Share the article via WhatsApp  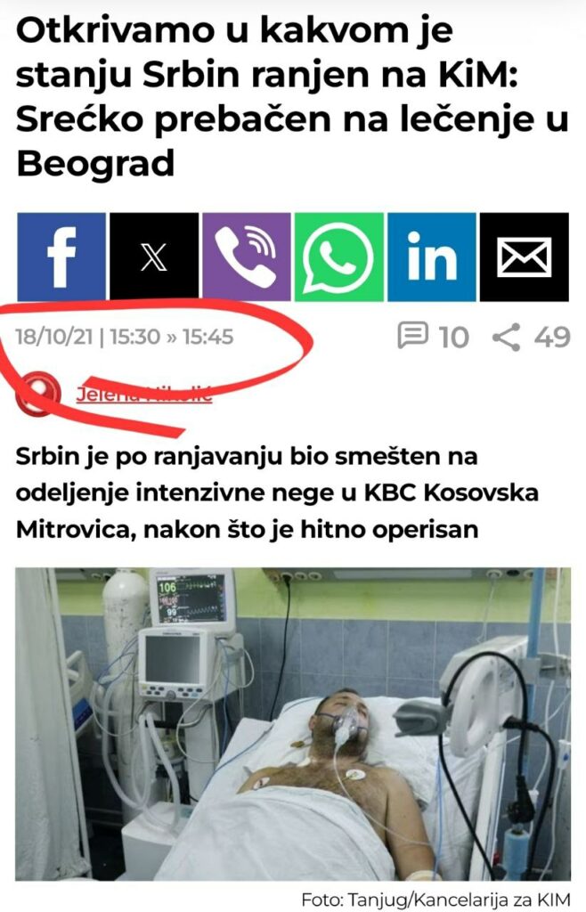(339, 256)
